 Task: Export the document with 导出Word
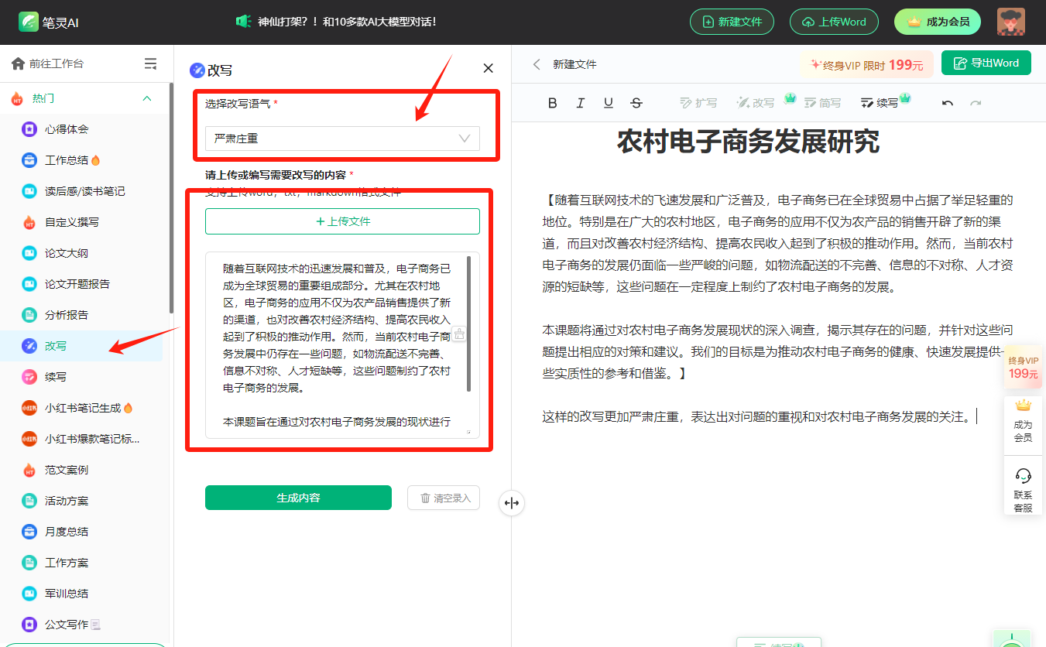coord(986,63)
